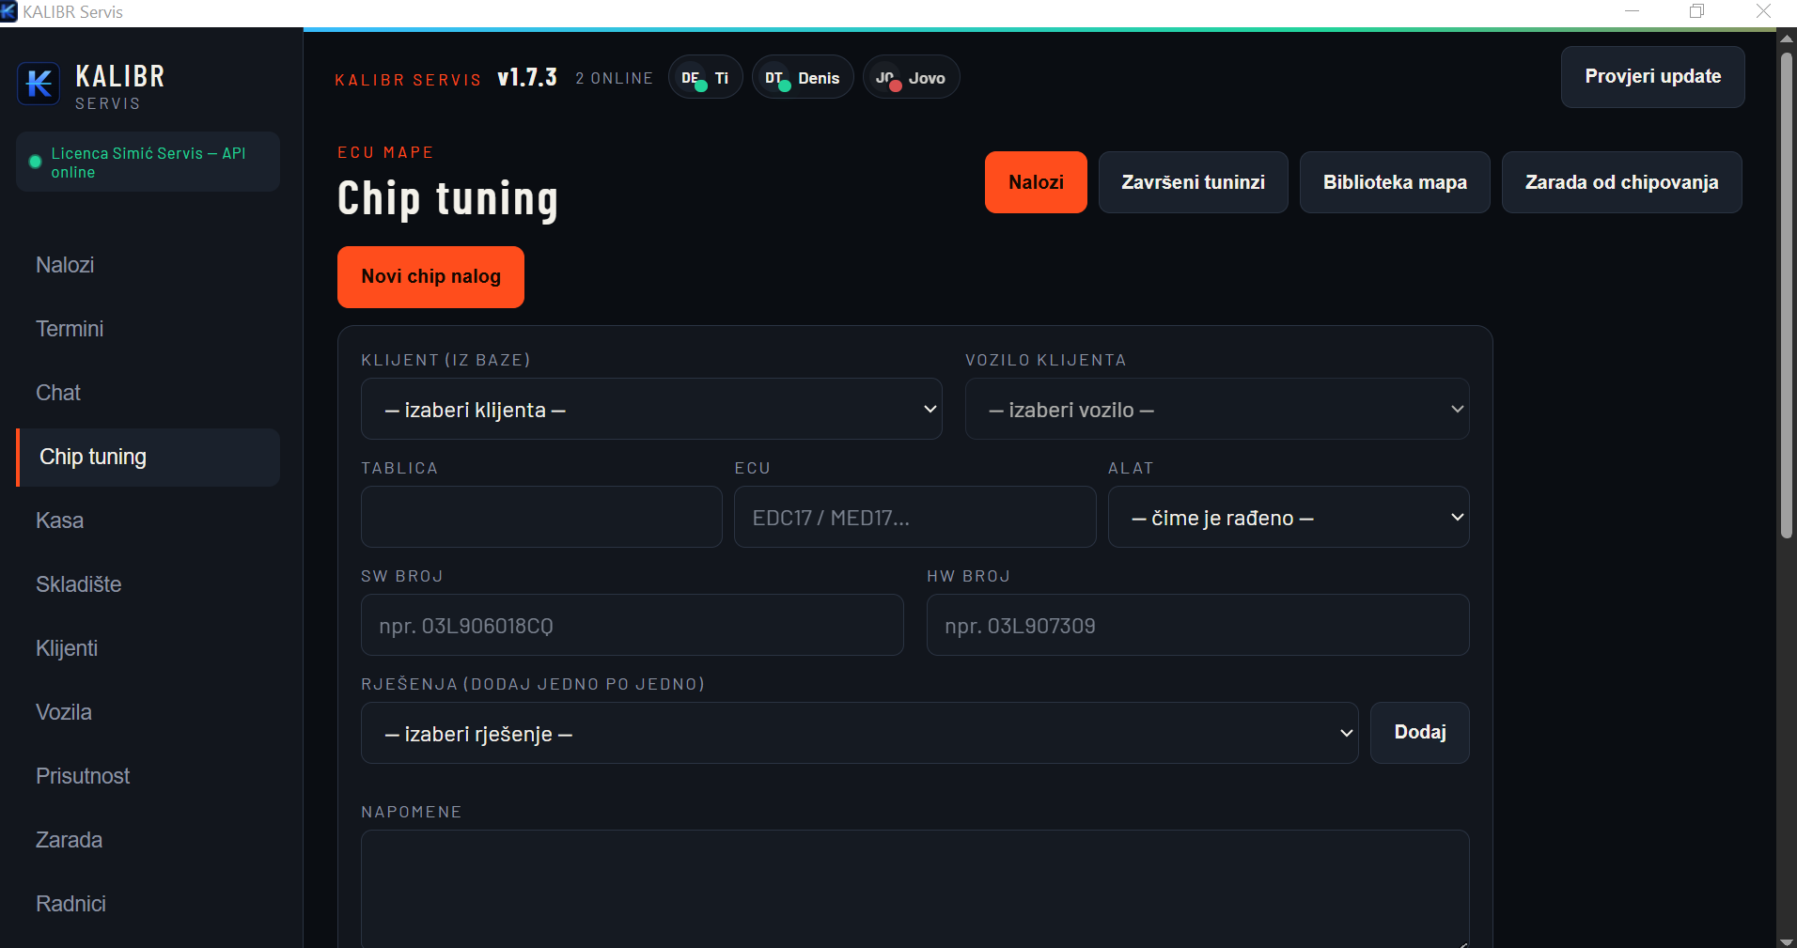
Task: Open Termini in the sidebar
Action: (148, 329)
